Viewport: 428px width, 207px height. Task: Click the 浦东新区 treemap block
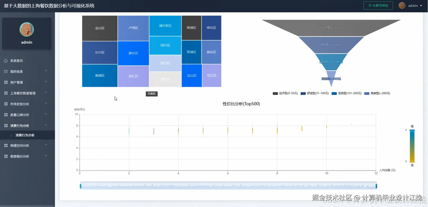tap(165, 26)
